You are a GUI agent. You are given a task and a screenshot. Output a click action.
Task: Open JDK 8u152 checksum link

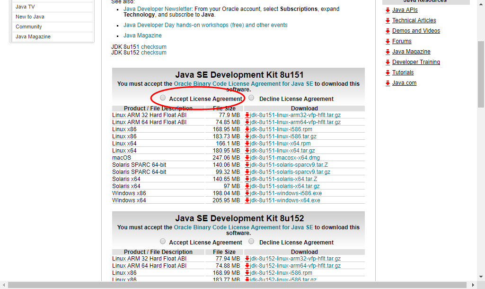tap(154, 53)
